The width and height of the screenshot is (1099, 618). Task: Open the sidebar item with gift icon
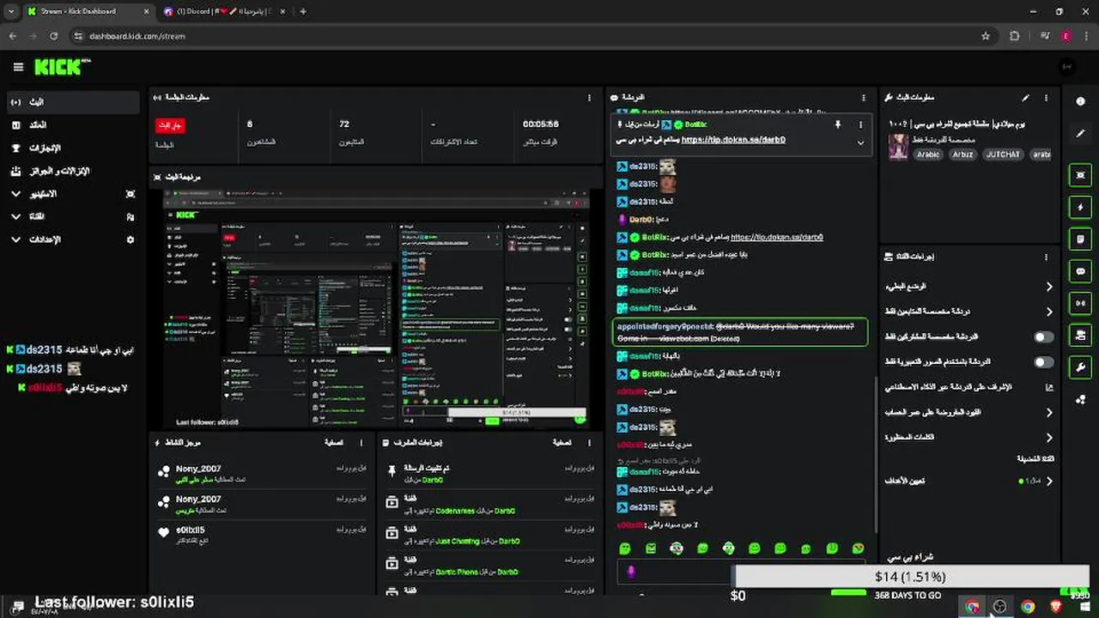[x=72, y=171]
